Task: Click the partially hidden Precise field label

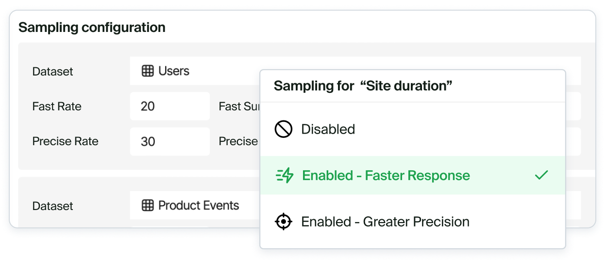Action: [238, 141]
